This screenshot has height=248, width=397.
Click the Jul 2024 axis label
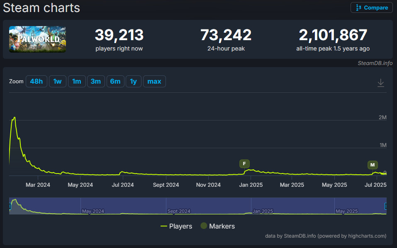(x=123, y=185)
